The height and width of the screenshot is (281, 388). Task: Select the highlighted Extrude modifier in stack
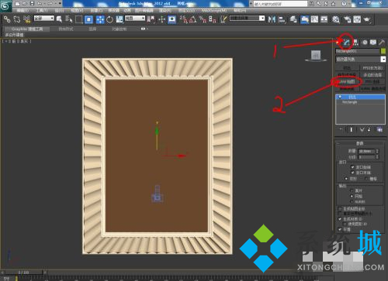(x=360, y=98)
